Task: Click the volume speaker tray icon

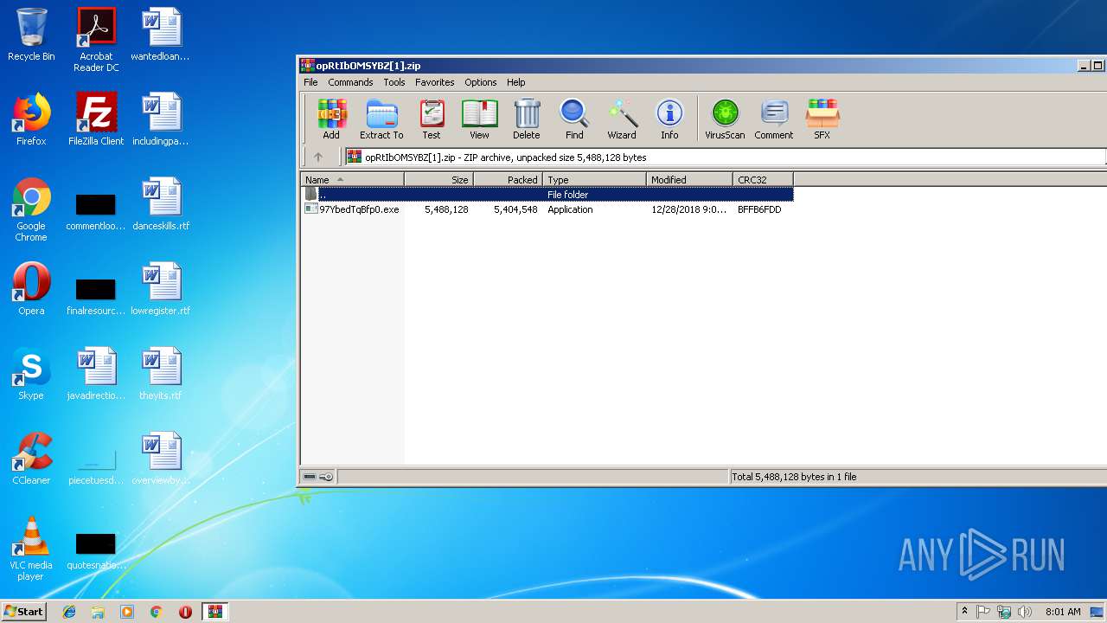Action: (1025, 612)
